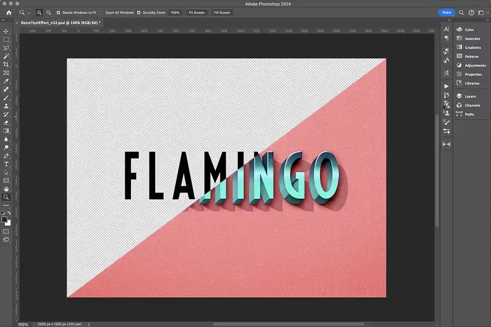Click the Share button
491x327 pixels.
click(447, 13)
